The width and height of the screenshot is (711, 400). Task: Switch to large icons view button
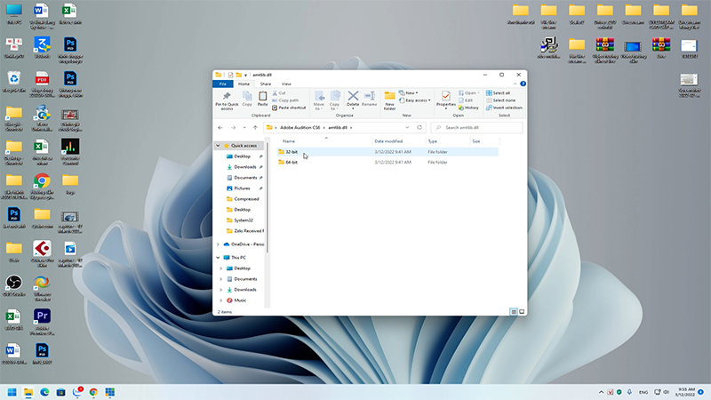pyautogui.click(x=520, y=312)
